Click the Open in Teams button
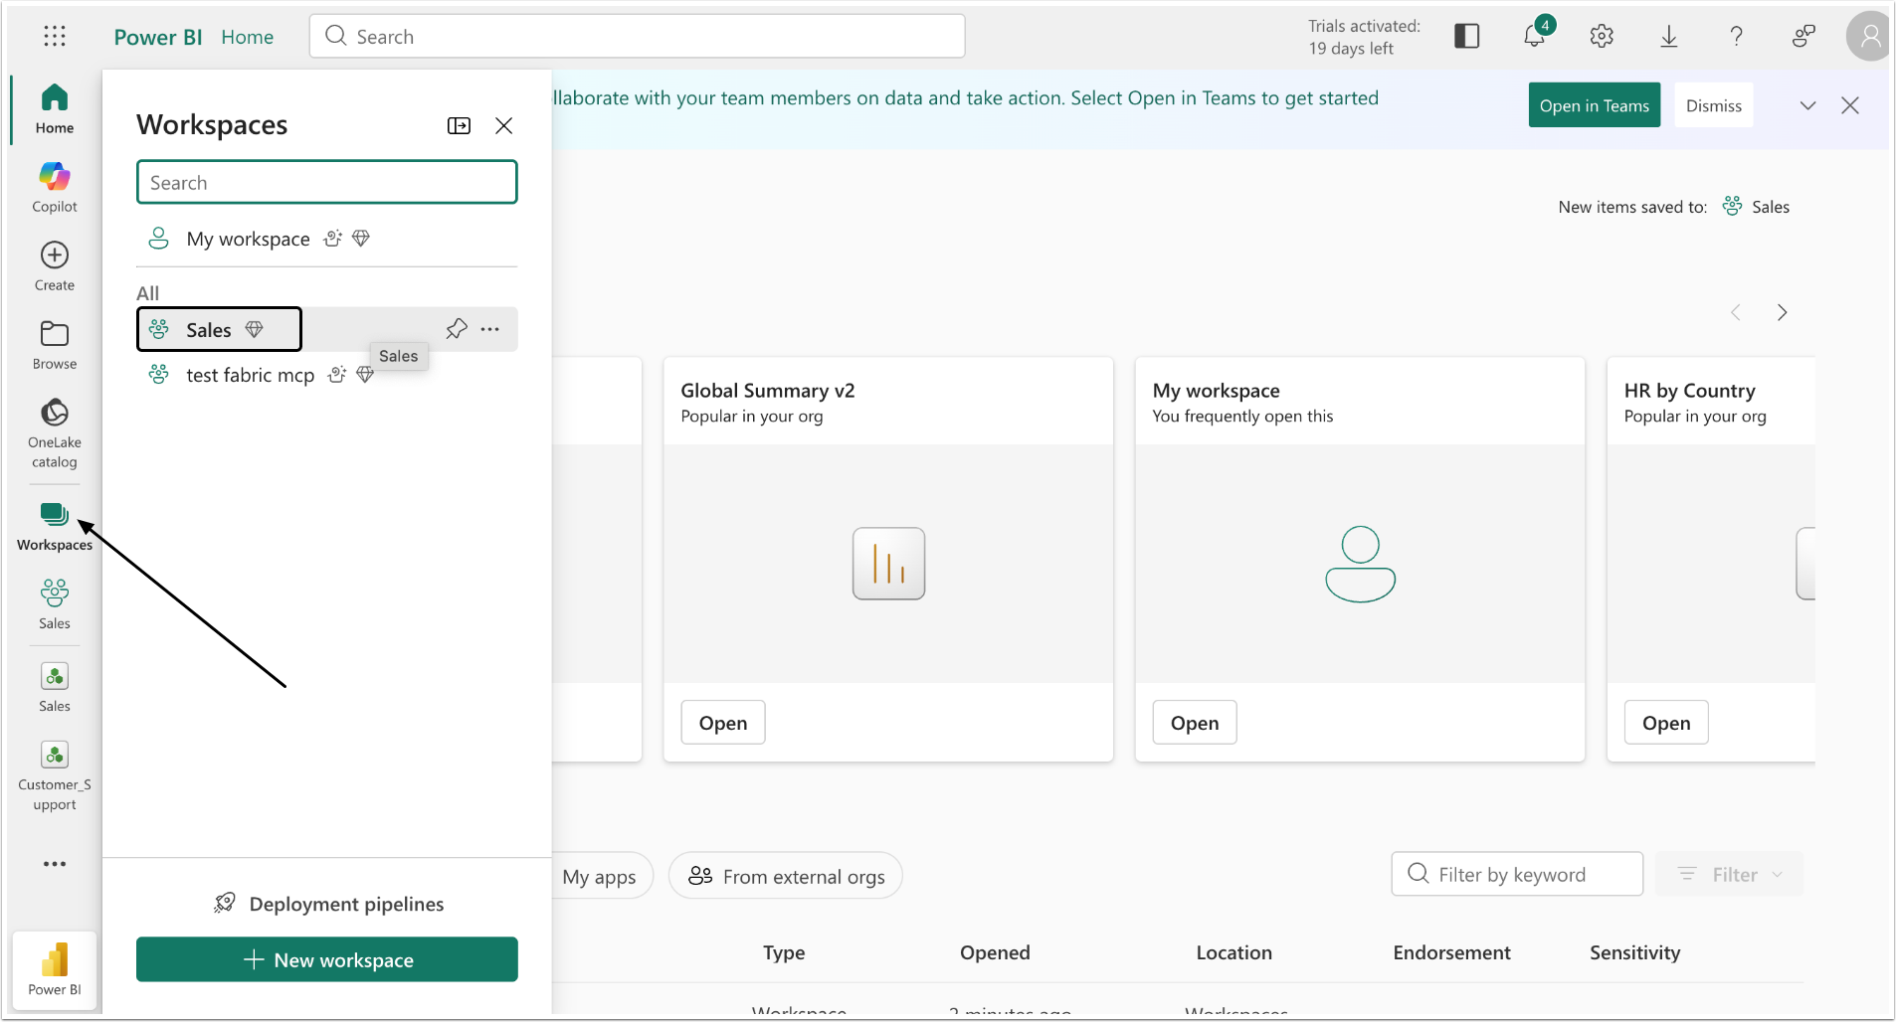Screen dimensions: 1896x1022 (1594, 105)
